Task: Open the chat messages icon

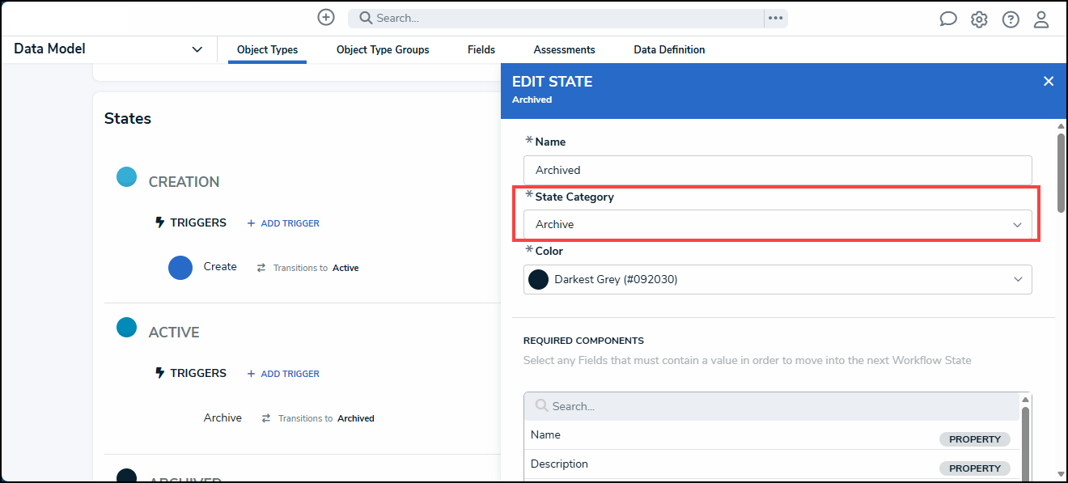Action: [x=947, y=19]
